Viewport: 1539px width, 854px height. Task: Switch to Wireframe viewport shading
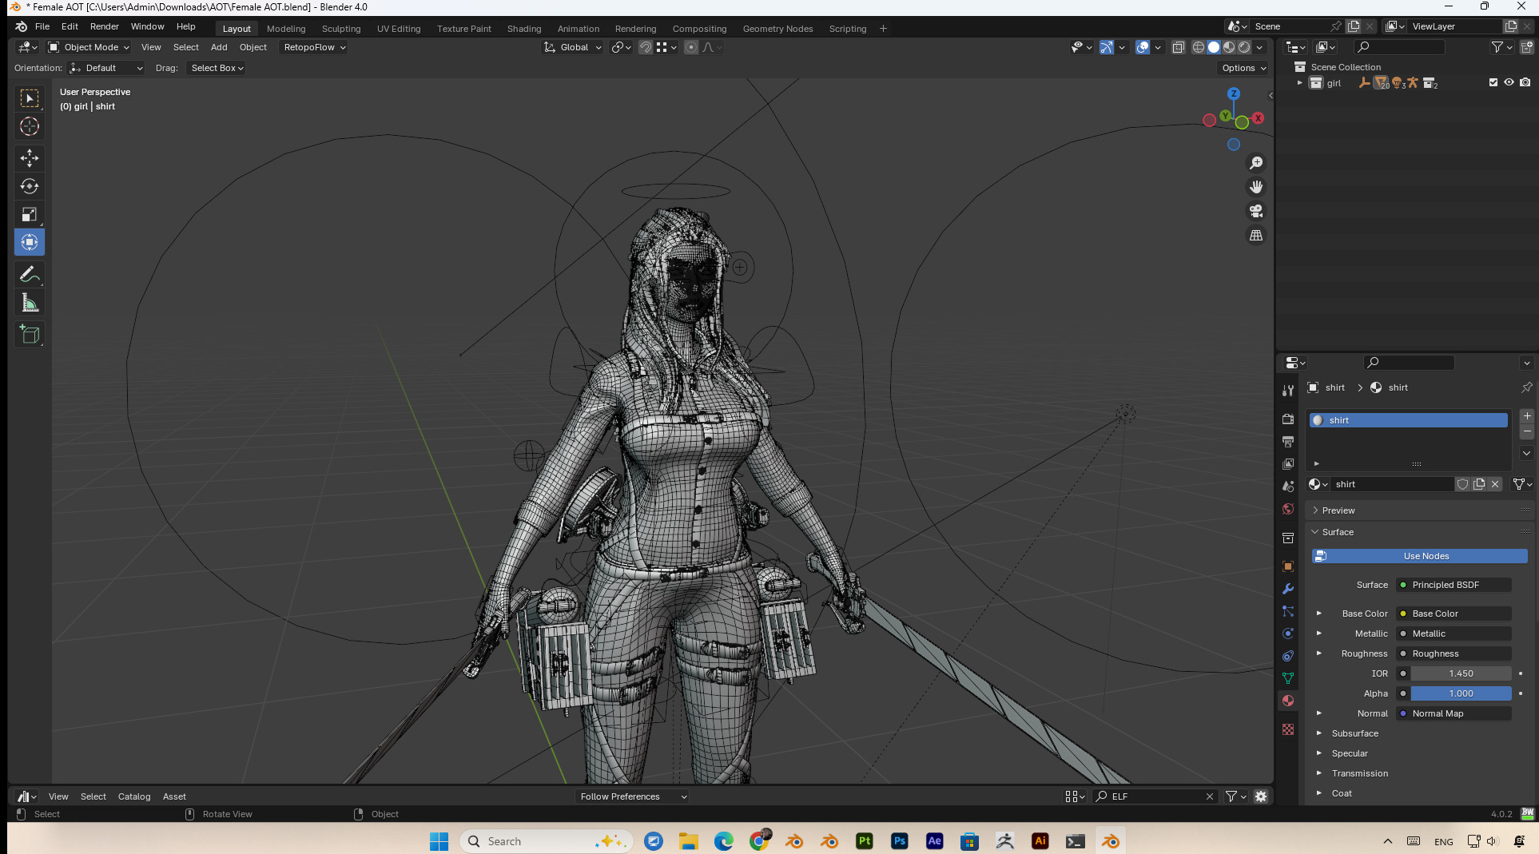tap(1198, 47)
